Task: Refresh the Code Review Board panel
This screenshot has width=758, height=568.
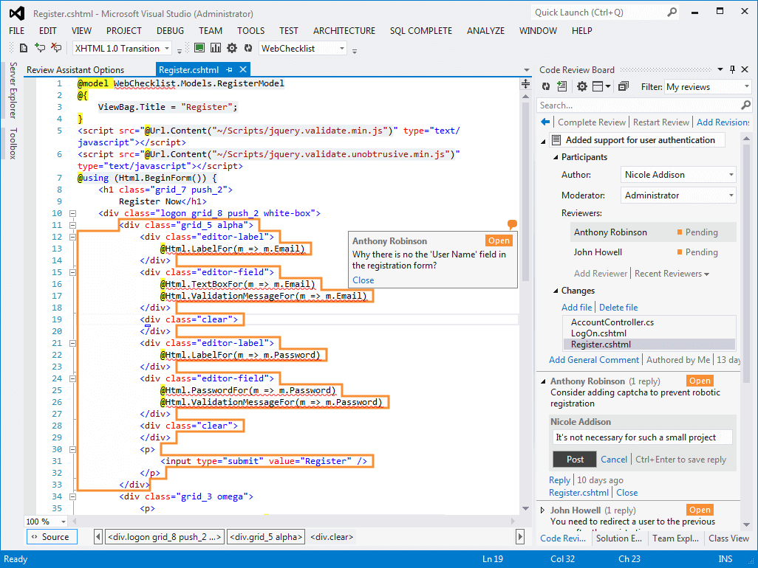Action: point(546,86)
